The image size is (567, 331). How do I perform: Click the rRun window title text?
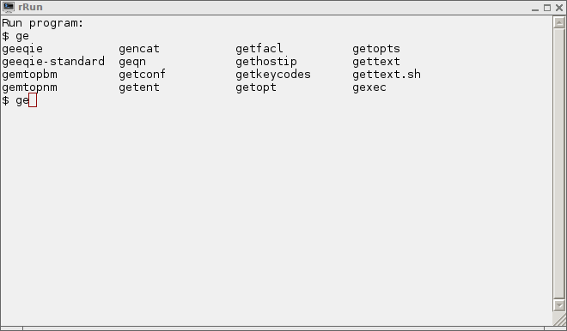[x=30, y=7]
